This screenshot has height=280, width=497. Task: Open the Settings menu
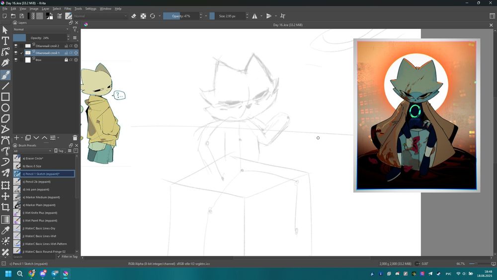(90, 8)
